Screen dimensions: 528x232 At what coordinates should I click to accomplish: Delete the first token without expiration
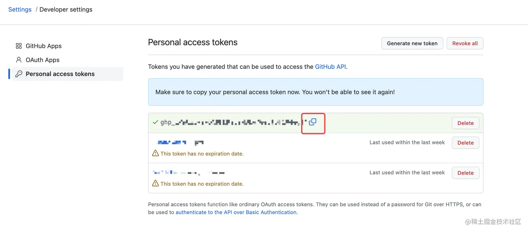click(465, 143)
